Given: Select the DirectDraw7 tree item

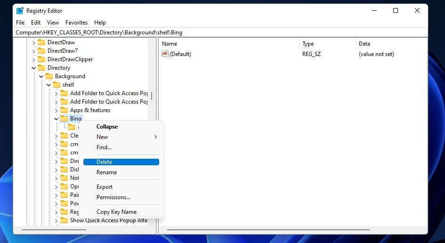Looking at the screenshot, I should click(63, 51).
